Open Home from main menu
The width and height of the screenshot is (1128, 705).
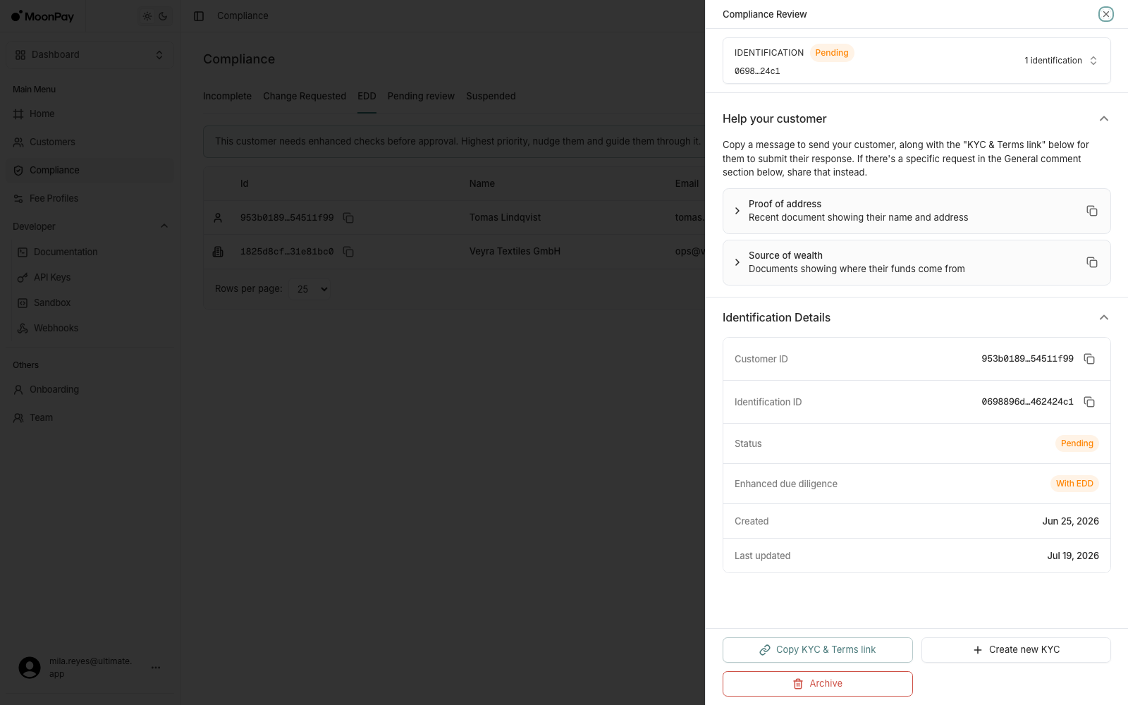(x=89, y=114)
